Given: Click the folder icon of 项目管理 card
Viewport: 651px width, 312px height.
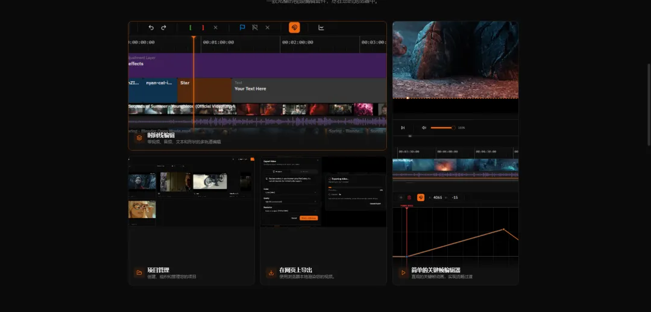Looking at the screenshot, I should click(139, 273).
